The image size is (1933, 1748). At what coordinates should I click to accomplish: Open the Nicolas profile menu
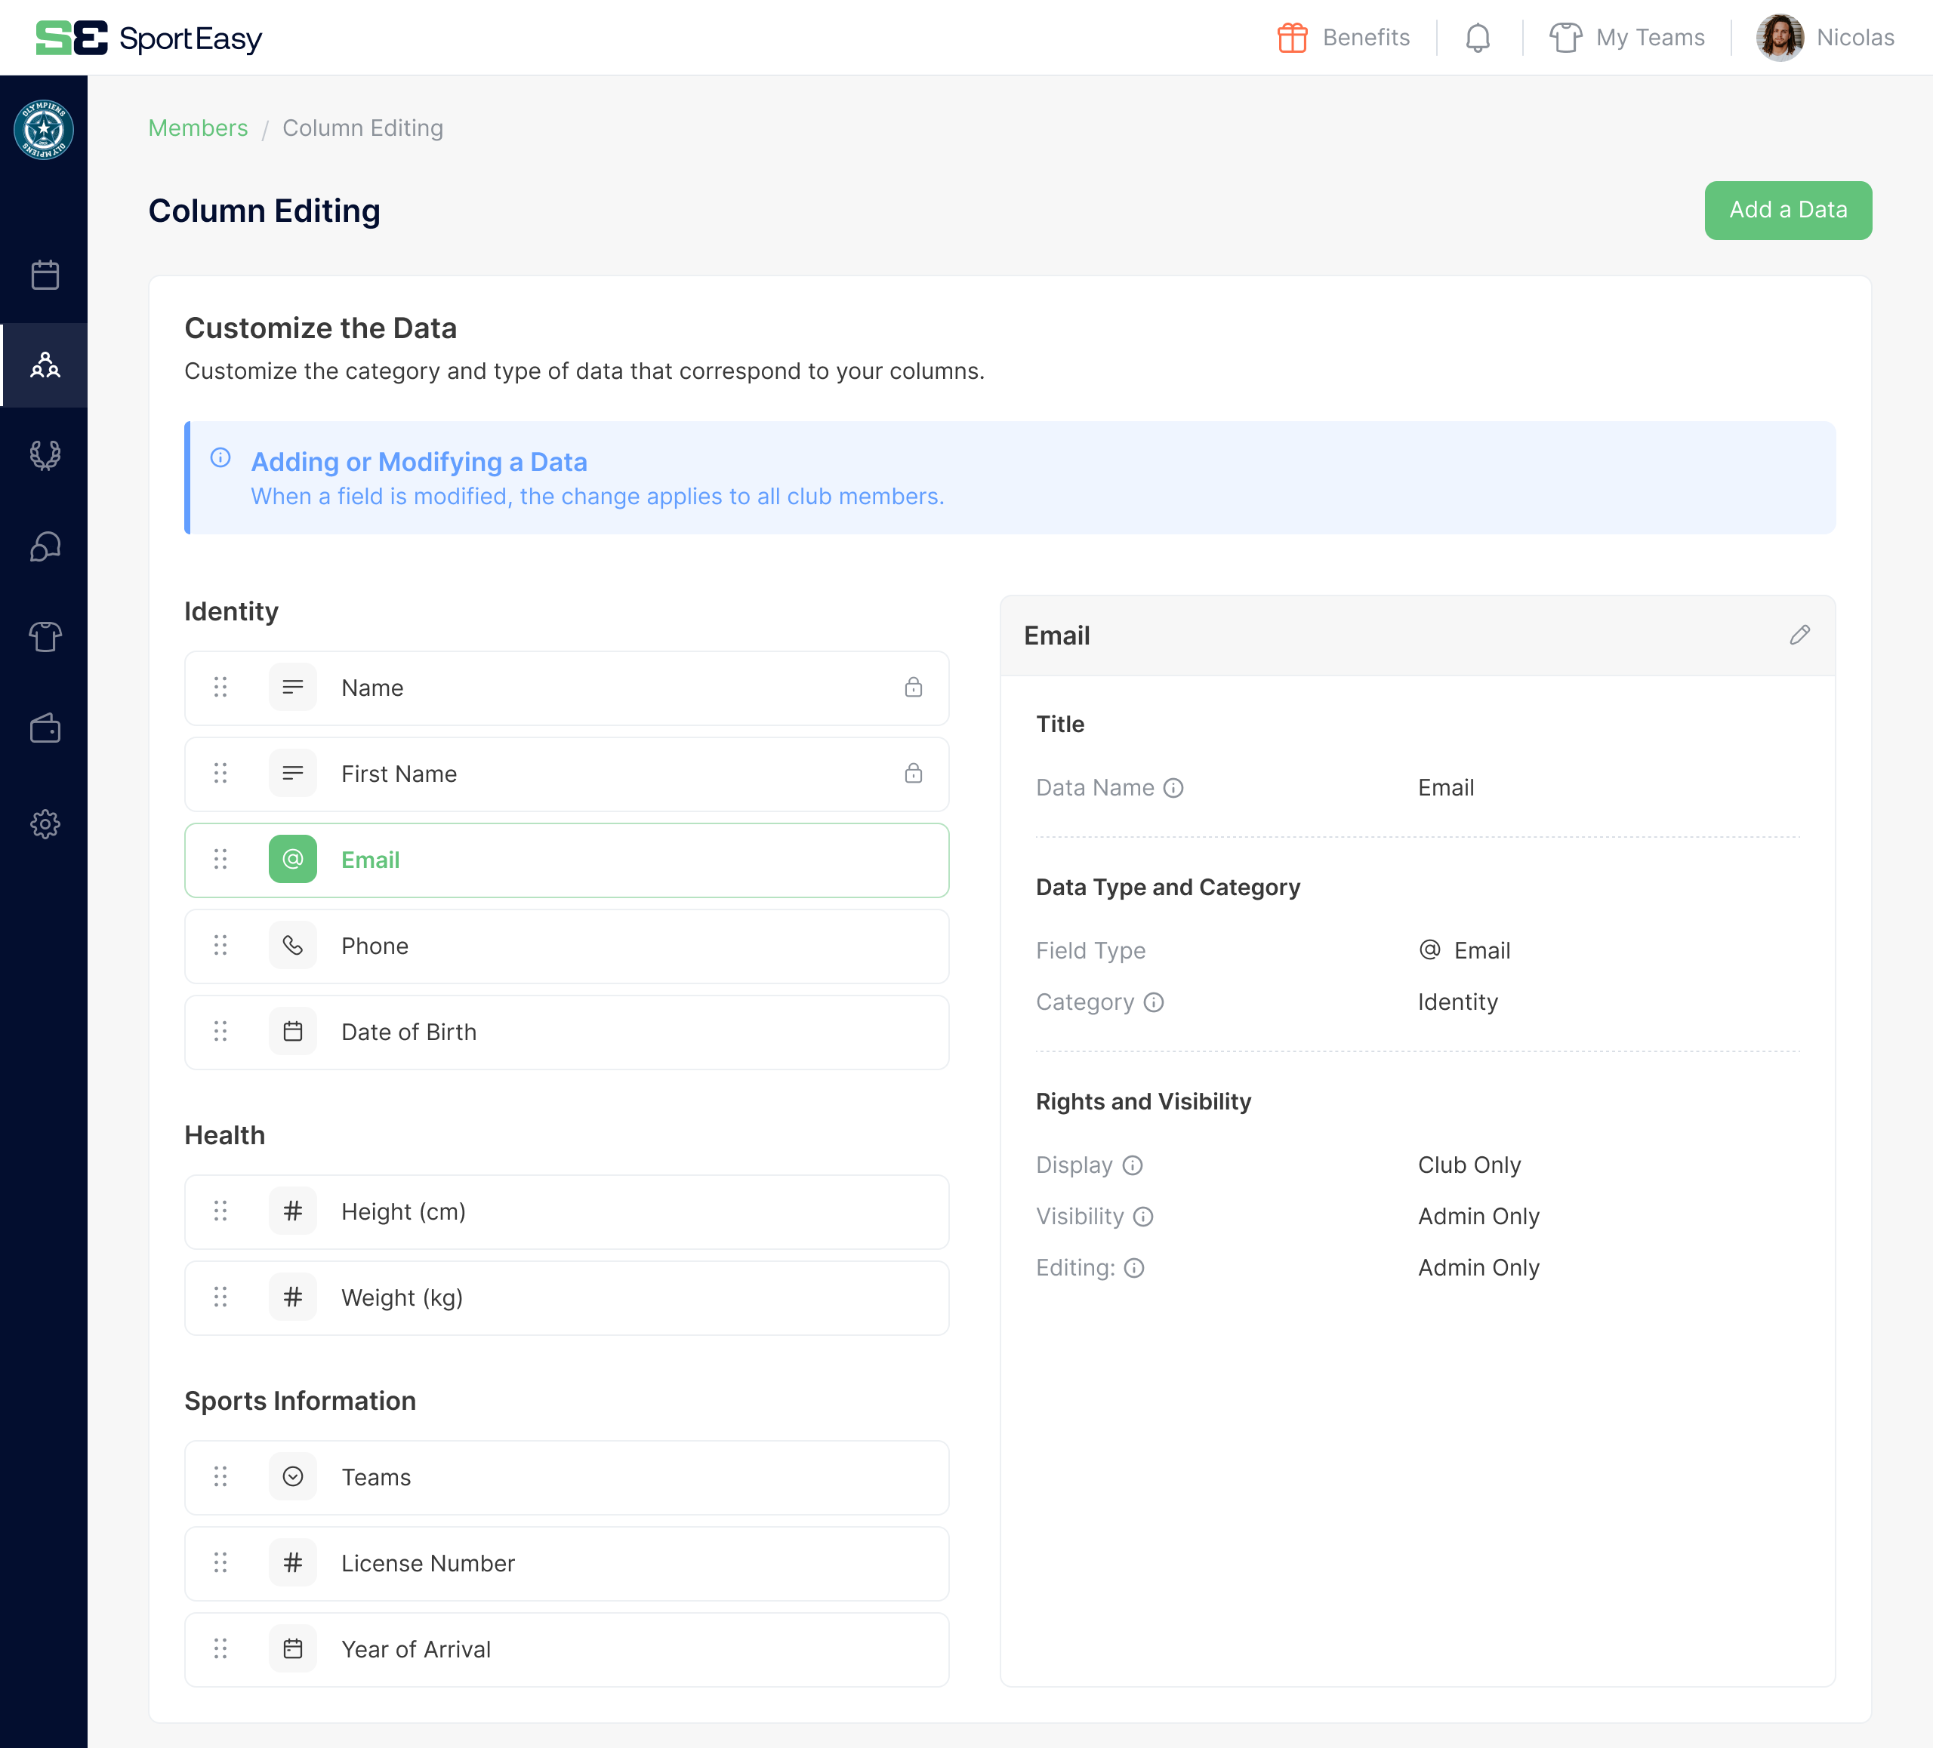click(1825, 38)
